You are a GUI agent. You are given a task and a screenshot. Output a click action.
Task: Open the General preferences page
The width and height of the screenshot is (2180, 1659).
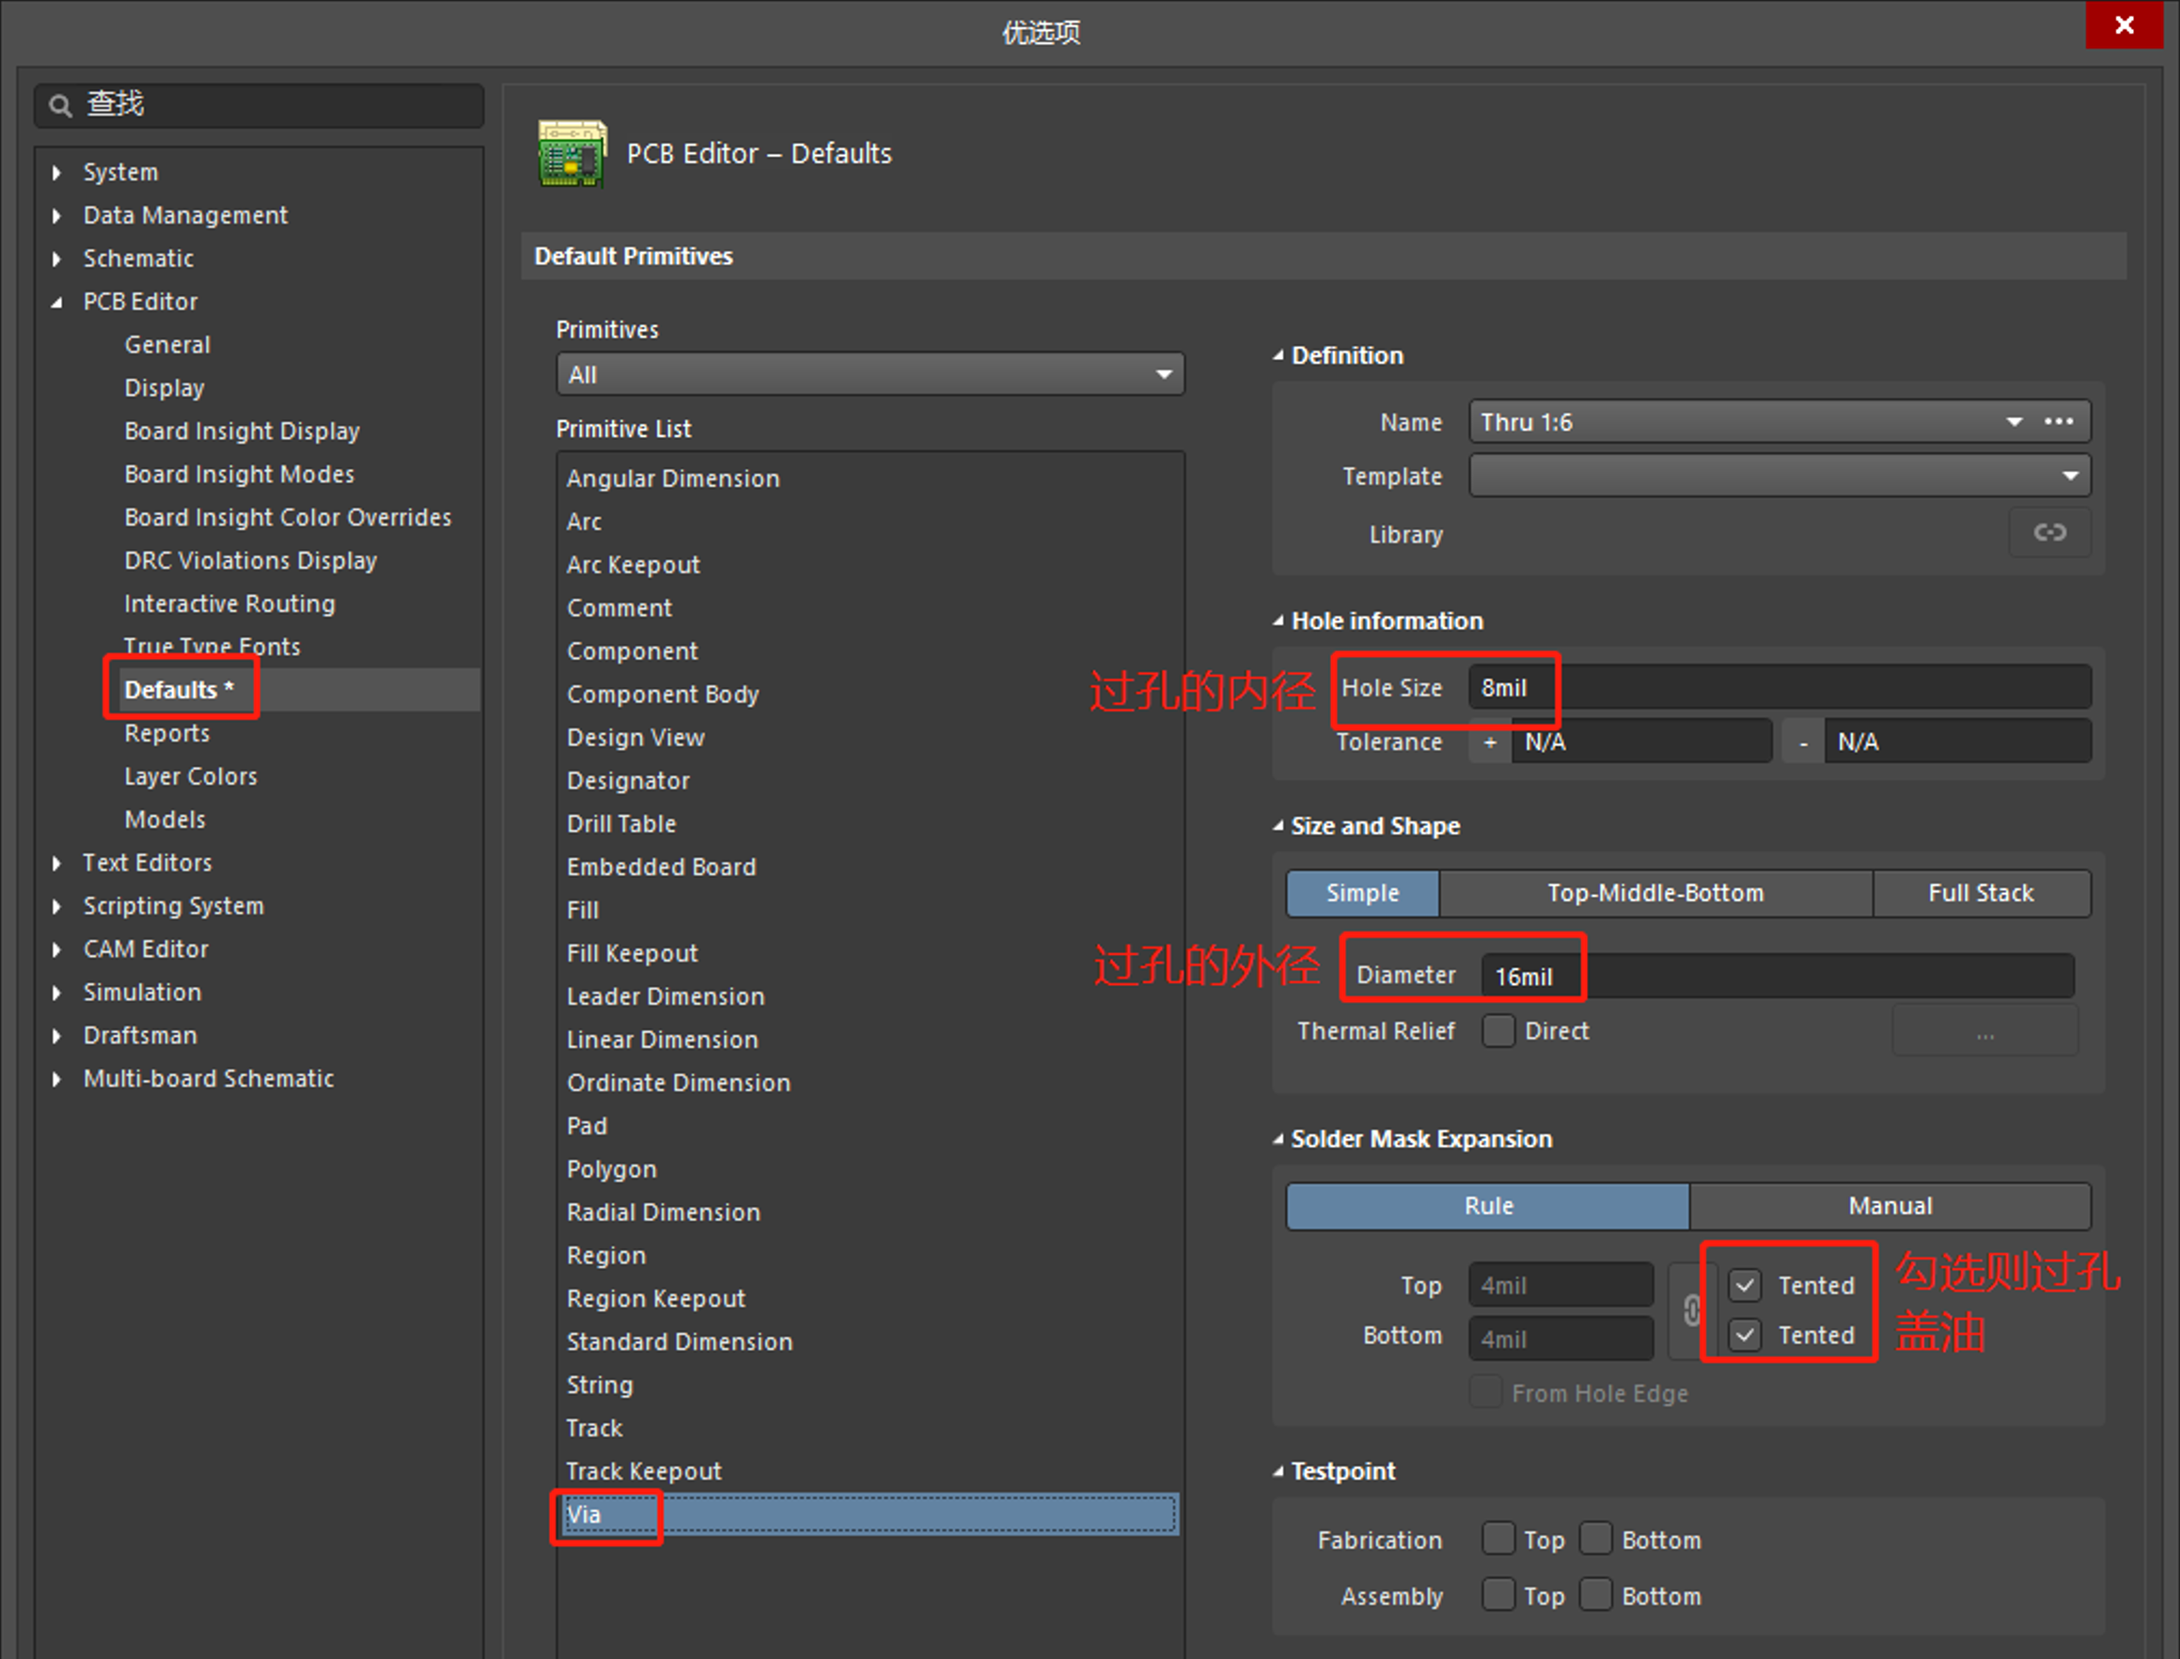[x=167, y=345]
